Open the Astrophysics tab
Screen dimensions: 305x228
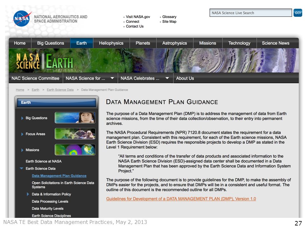pos(174,43)
